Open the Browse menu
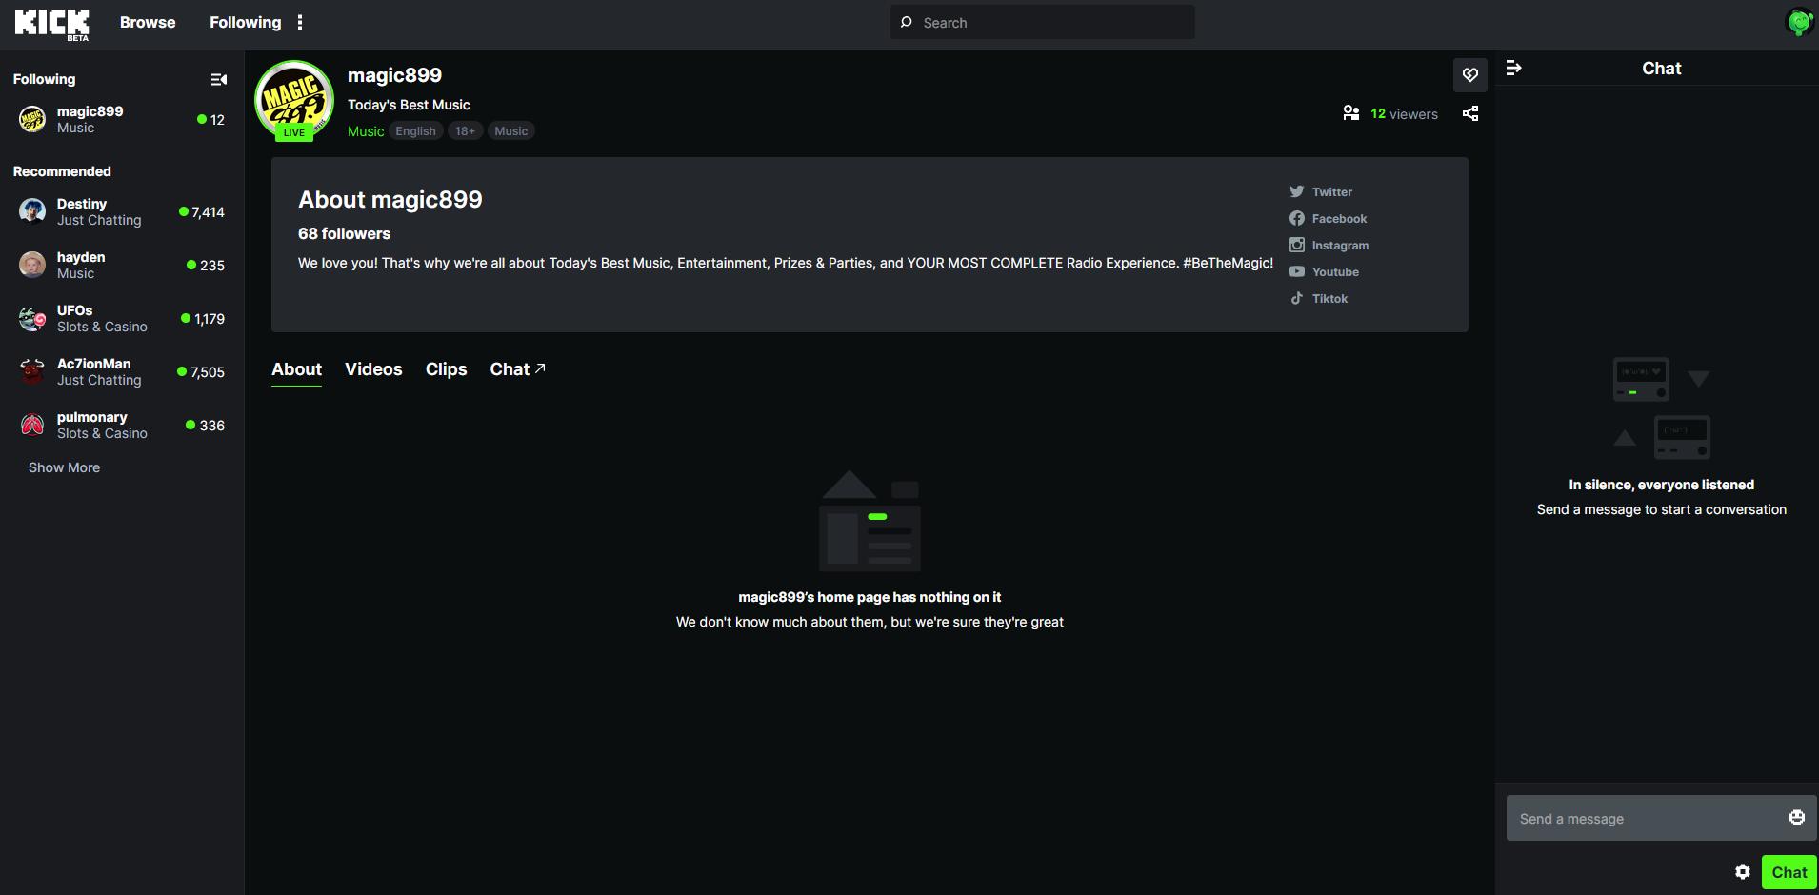Viewport: 1819px width, 895px height. pos(147,22)
